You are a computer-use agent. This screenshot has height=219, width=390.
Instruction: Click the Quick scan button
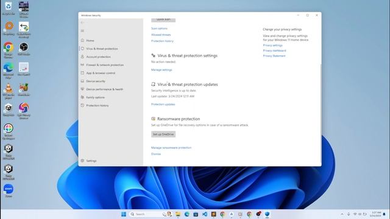click(163, 19)
